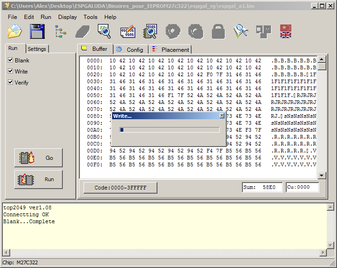Click the save floppy disk icon

click(x=37, y=31)
